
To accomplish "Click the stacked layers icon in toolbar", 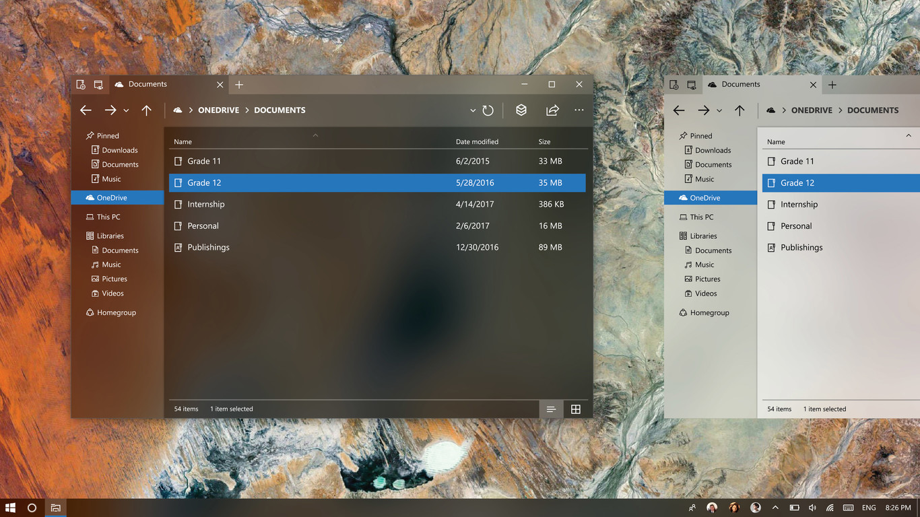I will [521, 110].
